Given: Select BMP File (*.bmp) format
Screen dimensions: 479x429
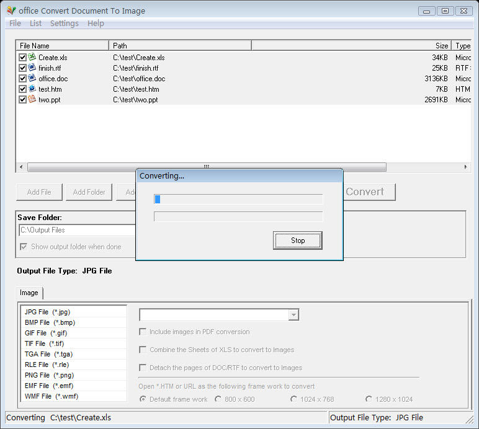Looking at the screenshot, I should [74, 322].
